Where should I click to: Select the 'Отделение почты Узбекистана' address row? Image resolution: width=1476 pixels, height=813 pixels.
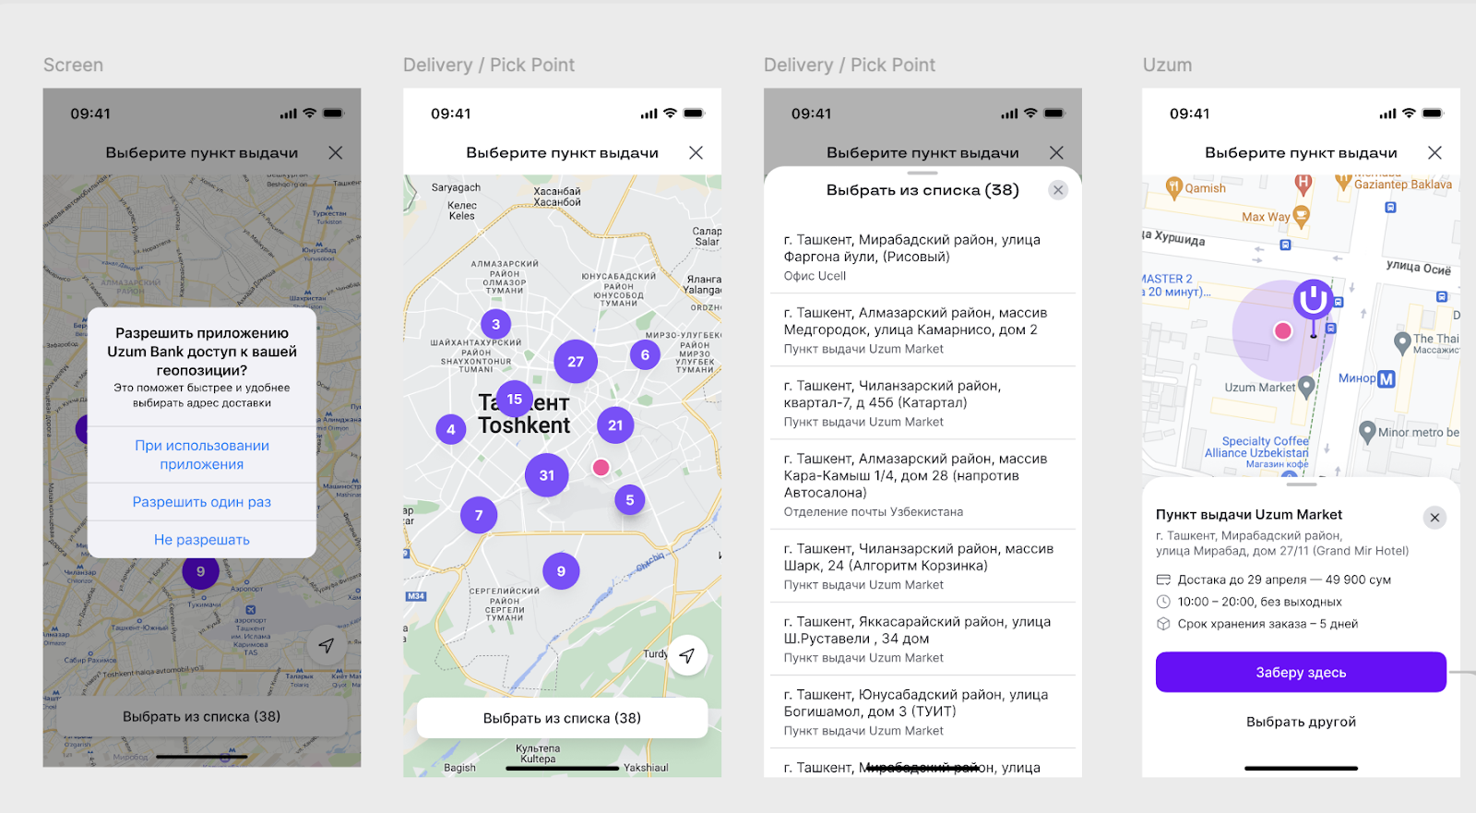pos(922,484)
